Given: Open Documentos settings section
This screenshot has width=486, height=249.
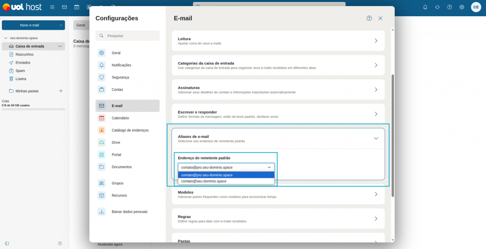Looking at the screenshot, I should (127, 167).
